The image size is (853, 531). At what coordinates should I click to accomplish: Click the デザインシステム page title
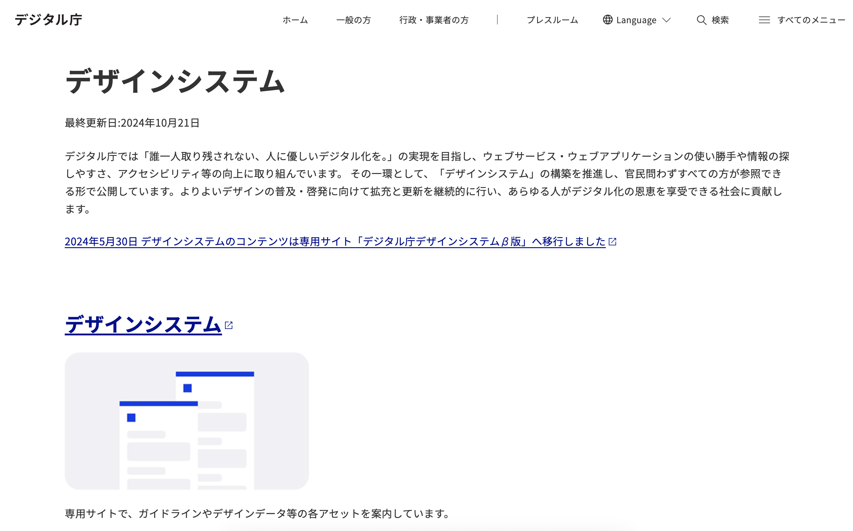pyautogui.click(x=175, y=81)
